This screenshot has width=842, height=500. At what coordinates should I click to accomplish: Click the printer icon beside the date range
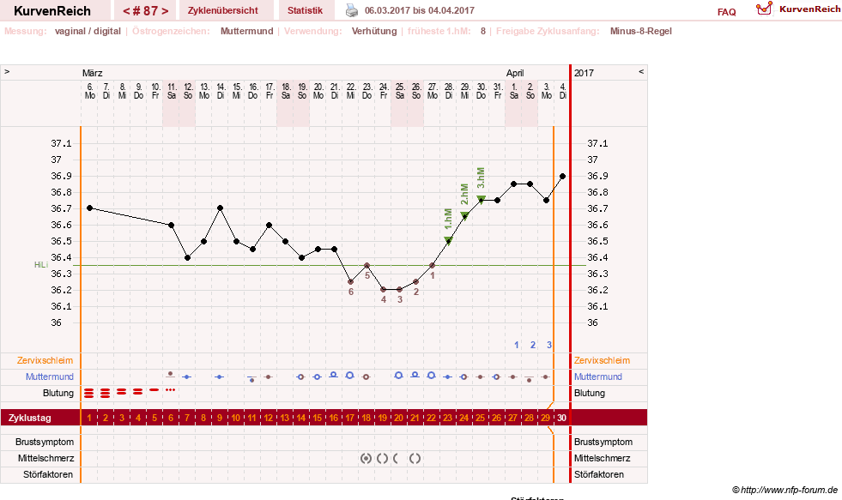coord(352,10)
